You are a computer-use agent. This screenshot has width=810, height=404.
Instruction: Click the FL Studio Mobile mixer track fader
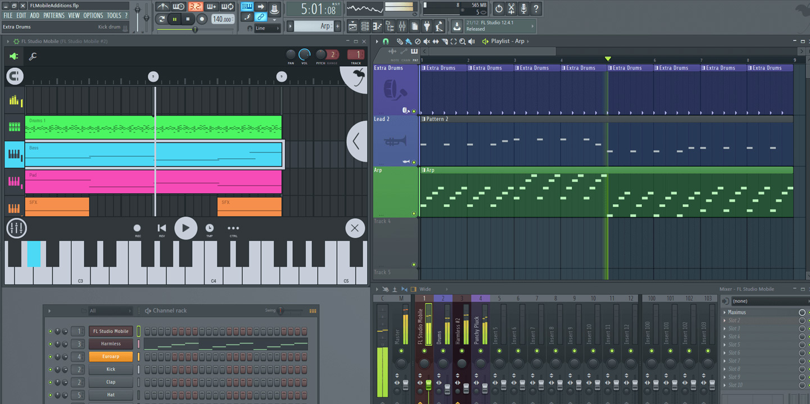coord(428,384)
